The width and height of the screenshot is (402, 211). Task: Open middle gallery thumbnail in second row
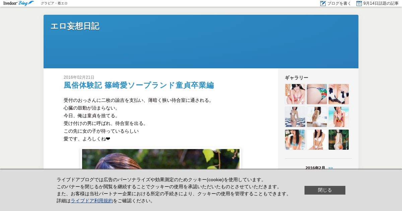coord(317,117)
